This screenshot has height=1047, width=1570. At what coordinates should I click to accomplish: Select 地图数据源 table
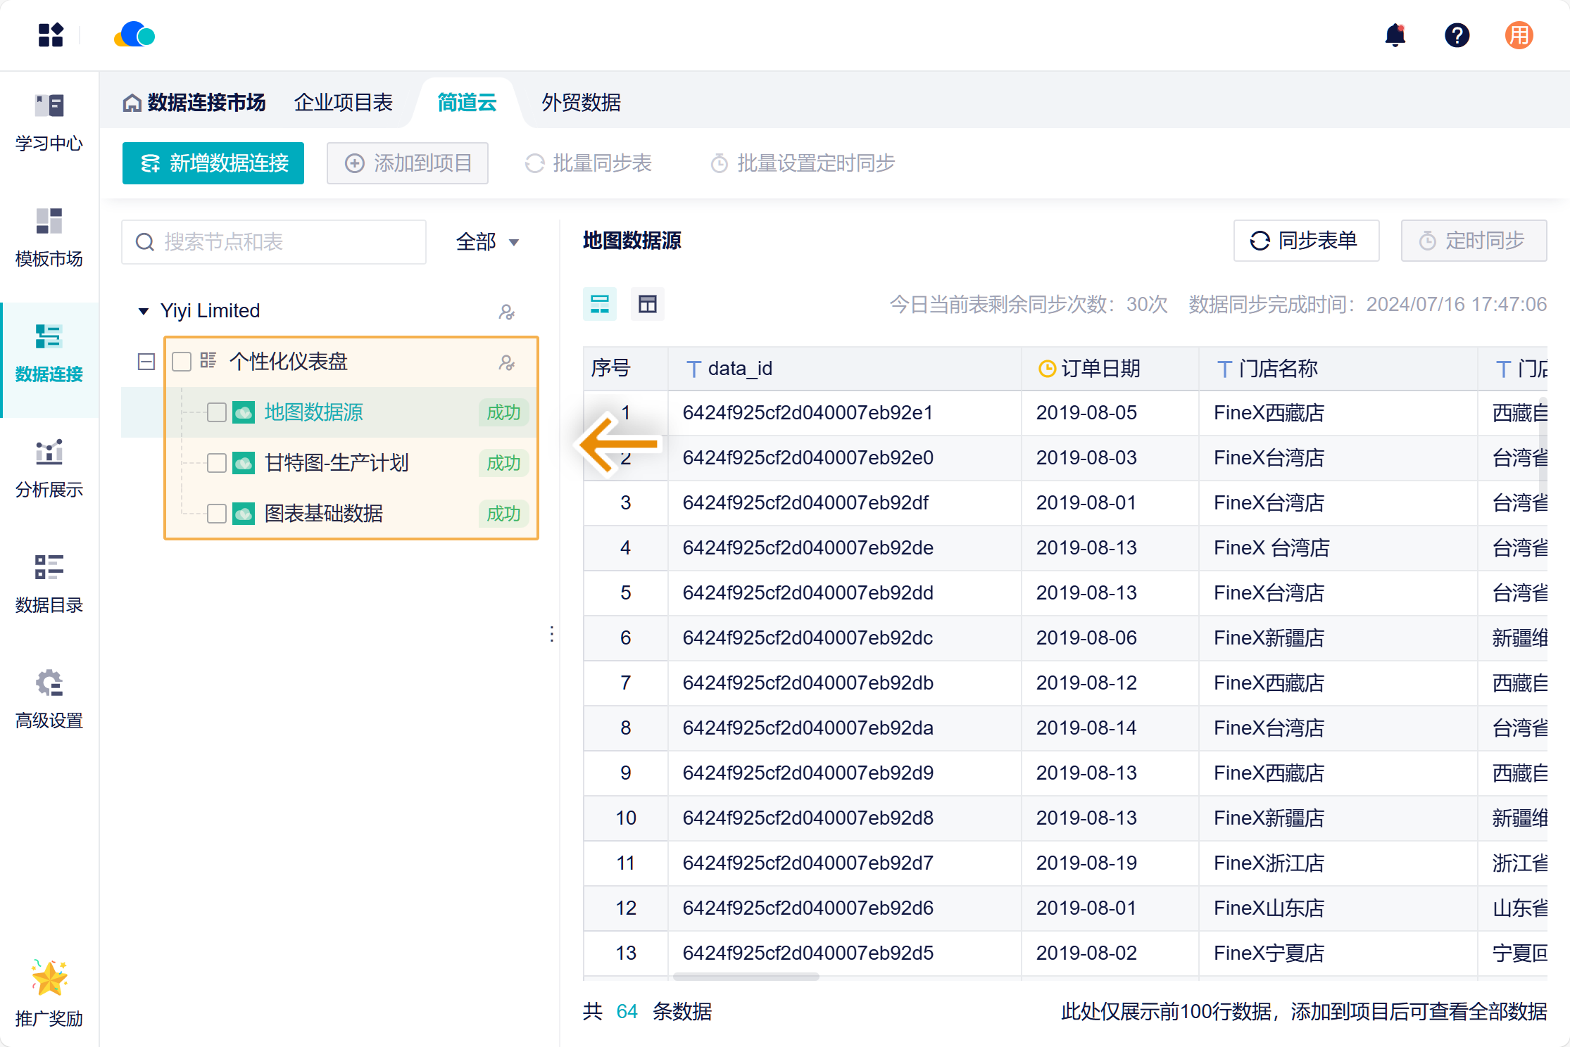[x=314, y=412]
